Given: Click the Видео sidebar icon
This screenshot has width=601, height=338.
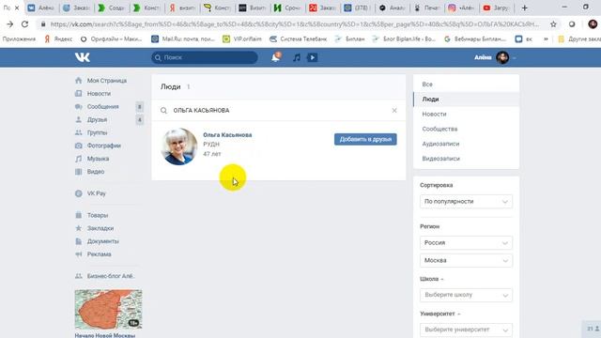Looking at the screenshot, I should tap(79, 172).
